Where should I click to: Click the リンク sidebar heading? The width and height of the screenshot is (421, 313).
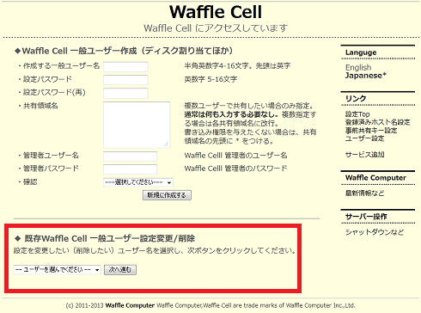pyautogui.click(x=356, y=99)
